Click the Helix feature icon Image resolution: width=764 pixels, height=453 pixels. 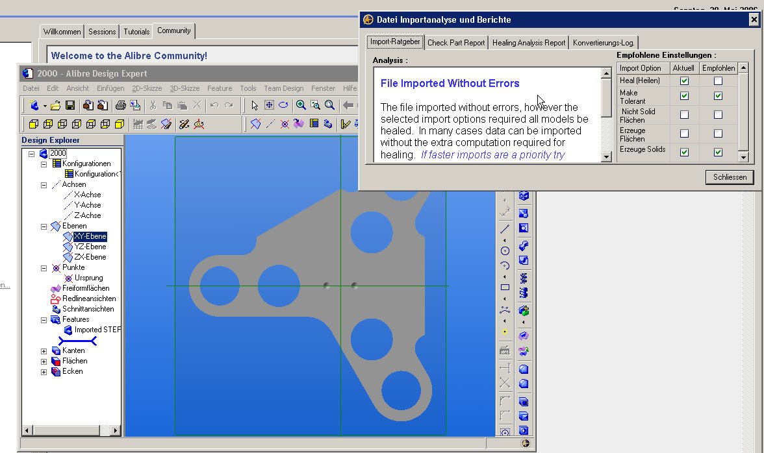click(524, 278)
